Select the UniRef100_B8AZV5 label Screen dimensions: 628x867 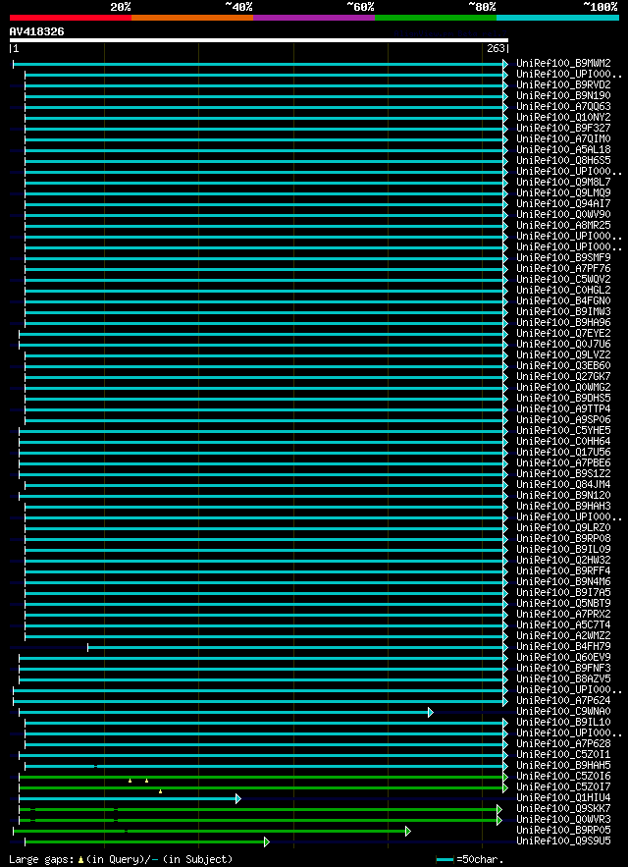pyautogui.click(x=563, y=679)
